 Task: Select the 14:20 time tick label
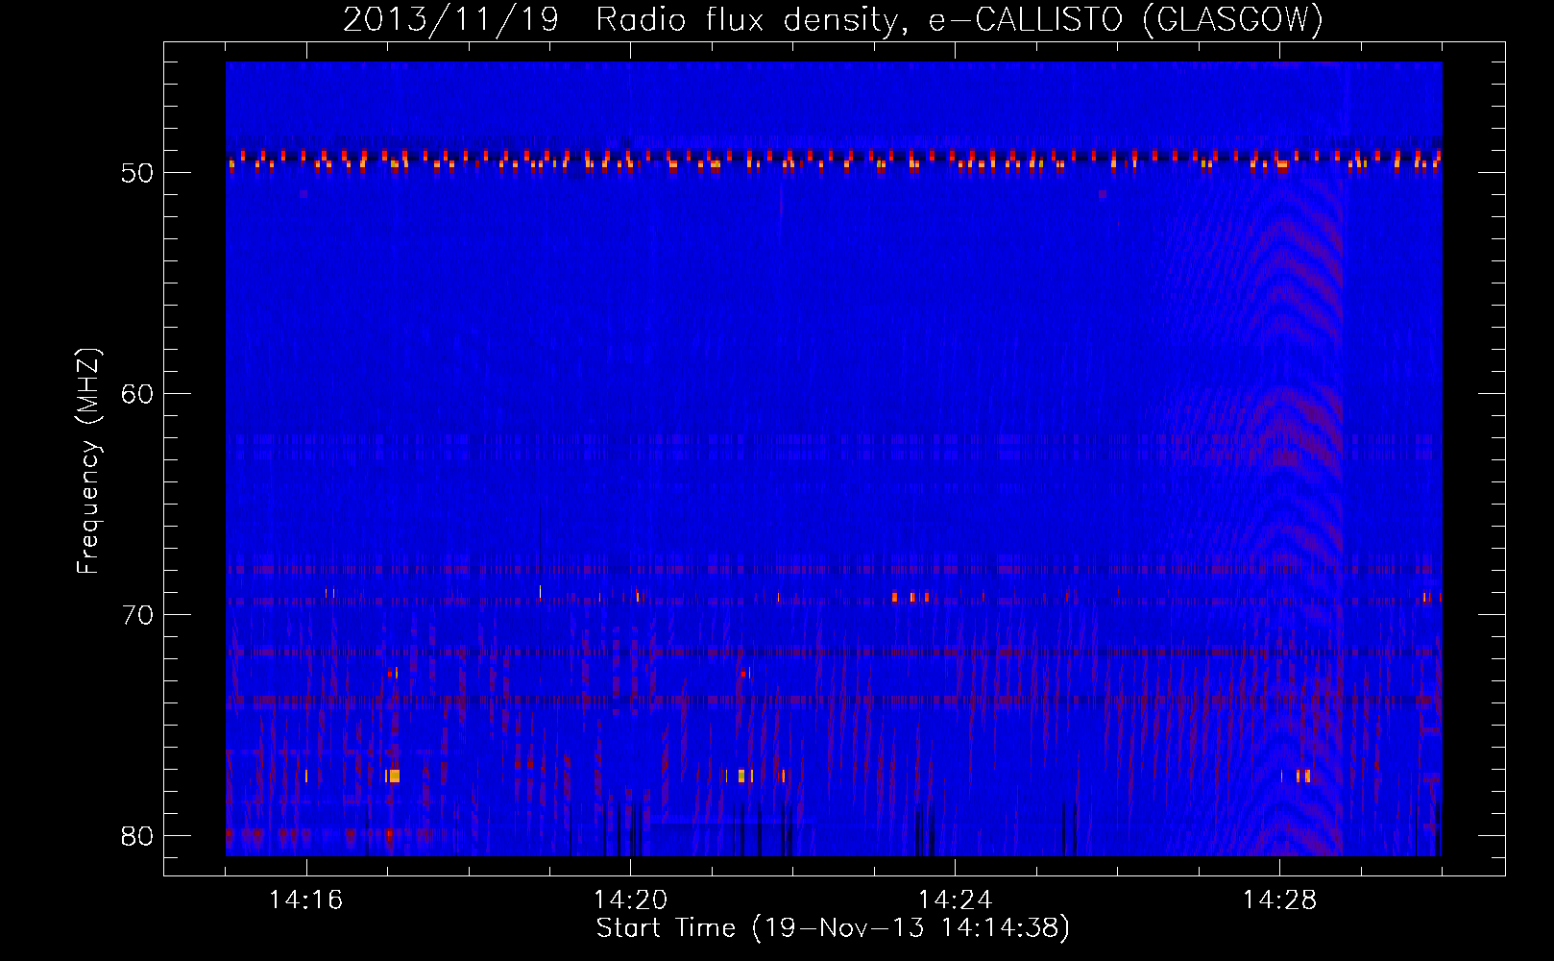pos(631,900)
